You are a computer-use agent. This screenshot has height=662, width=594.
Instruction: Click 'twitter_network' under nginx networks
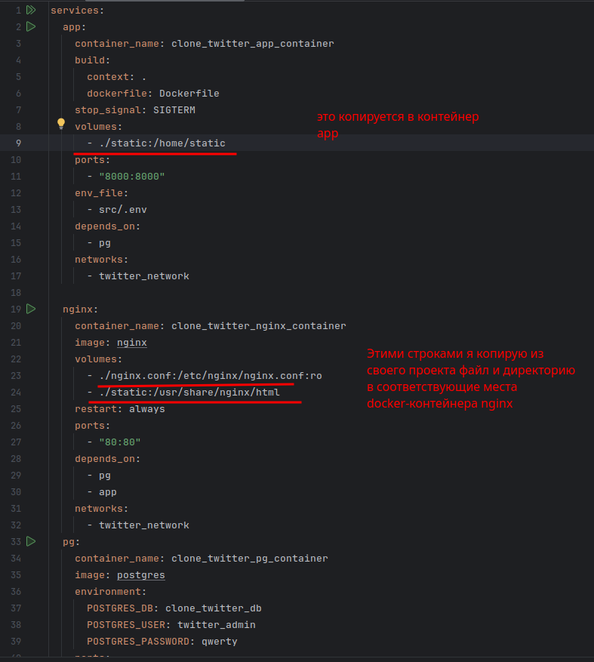[x=144, y=525]
